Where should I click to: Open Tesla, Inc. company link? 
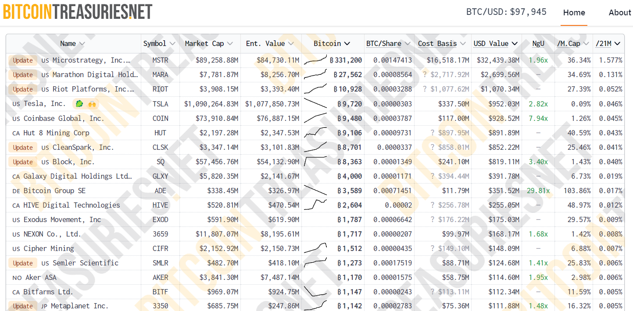click(44, 104)
